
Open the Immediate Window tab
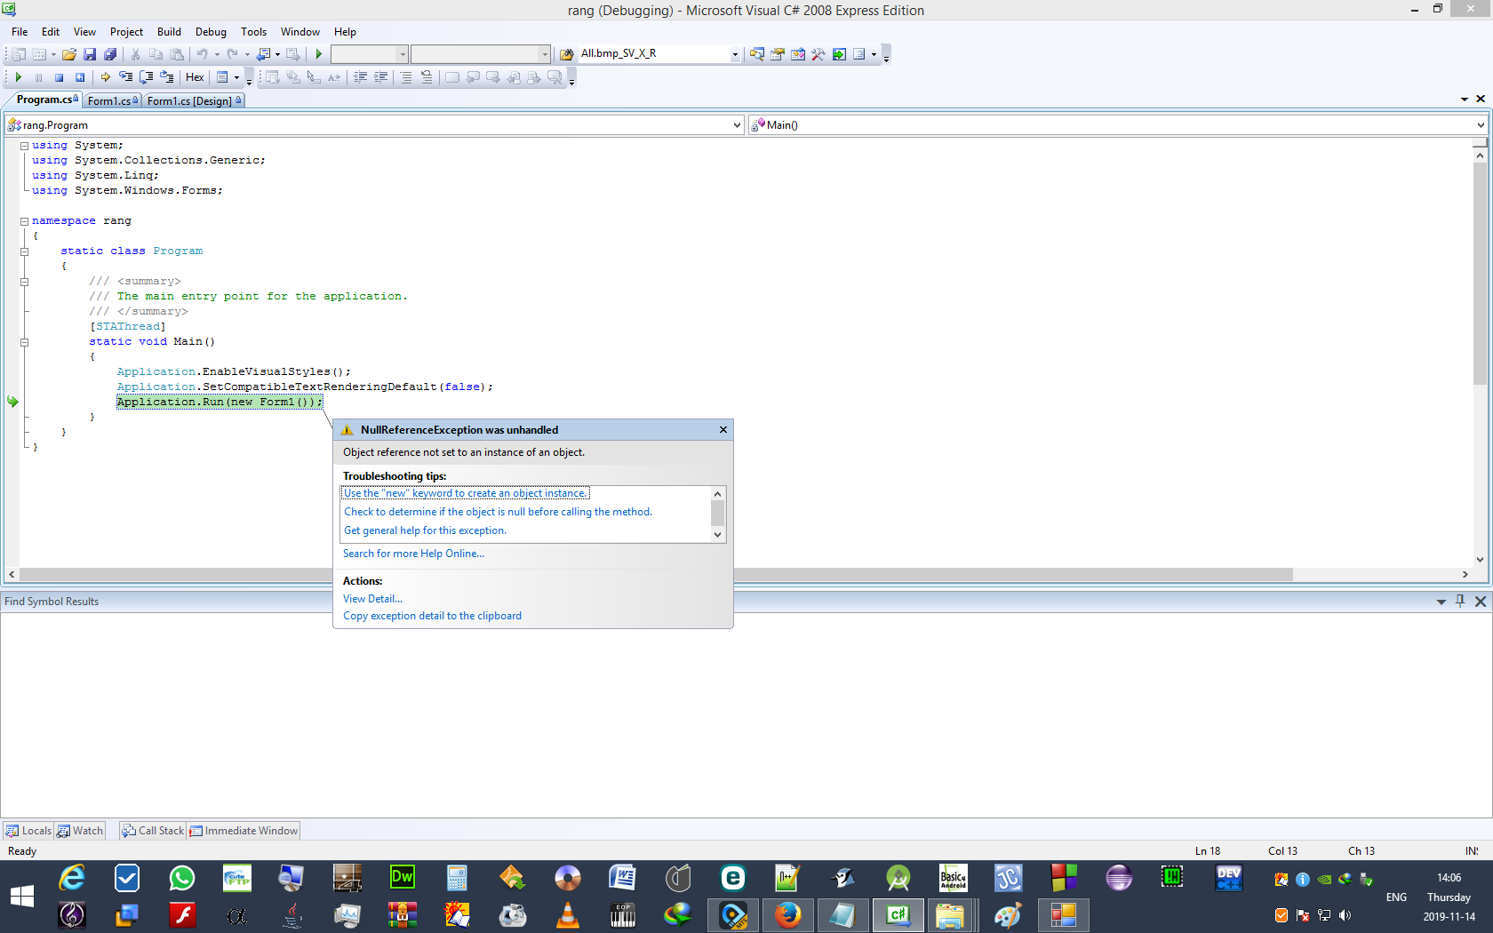[244, 831]
